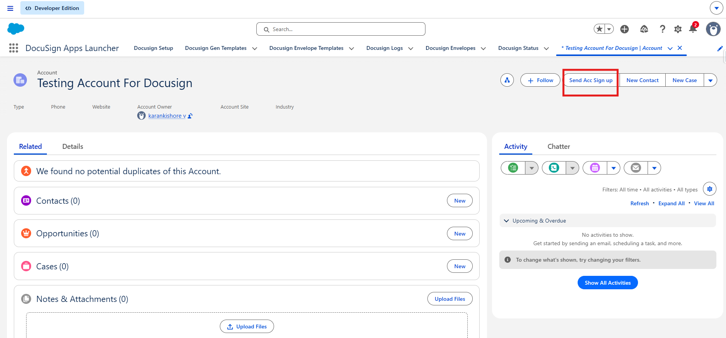This screenshot has width=726, height=338.
Task: Open the log a call options dropdown
Action: tap(573, 168)
